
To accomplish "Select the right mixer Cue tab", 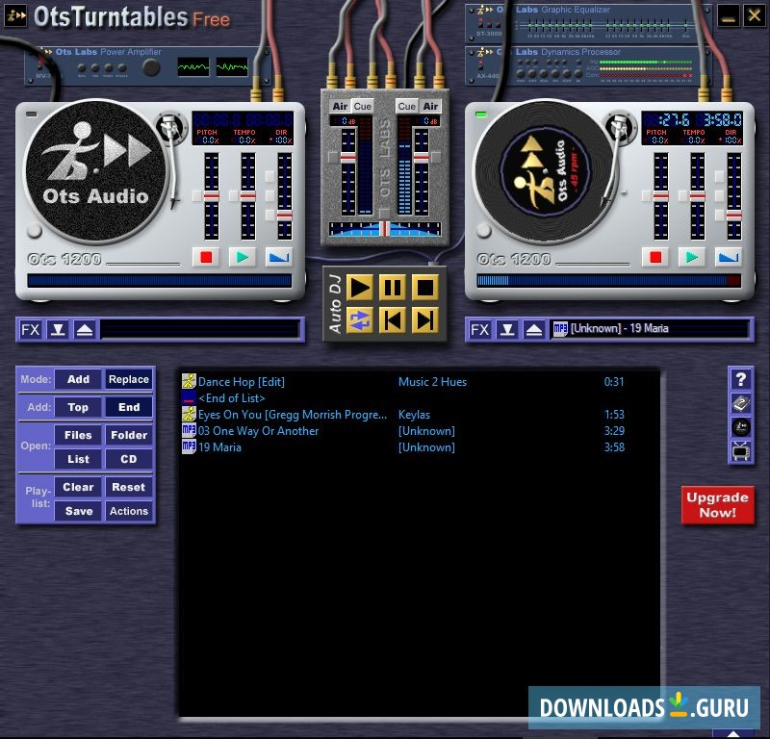I will click(x=406, y=106).
